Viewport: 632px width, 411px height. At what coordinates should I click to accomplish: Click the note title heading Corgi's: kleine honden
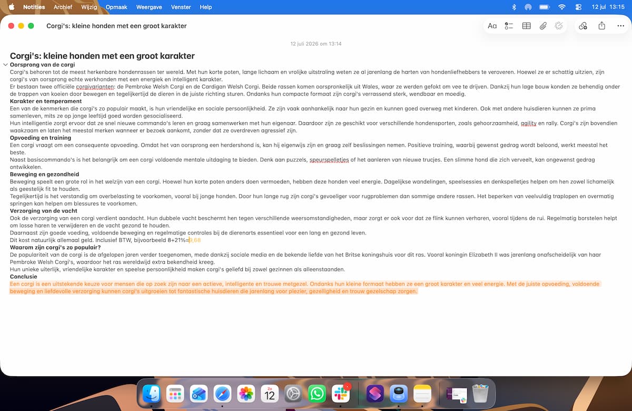click(102, 56)
